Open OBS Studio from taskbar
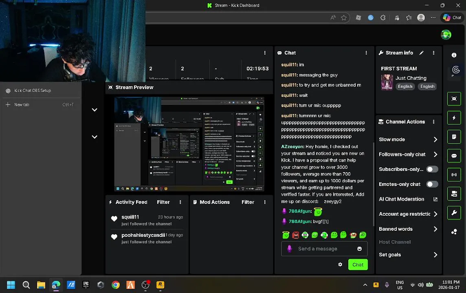The image size is (466, 293). [145, 285]
